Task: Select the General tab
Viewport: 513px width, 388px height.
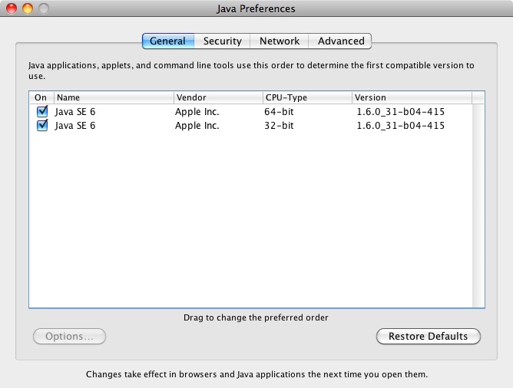Action: (x=168, y=41)
